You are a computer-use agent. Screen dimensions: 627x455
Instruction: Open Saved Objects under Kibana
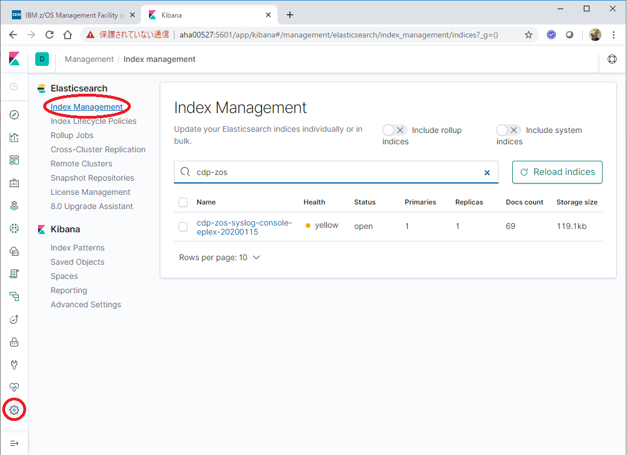[x=77, y=262]
